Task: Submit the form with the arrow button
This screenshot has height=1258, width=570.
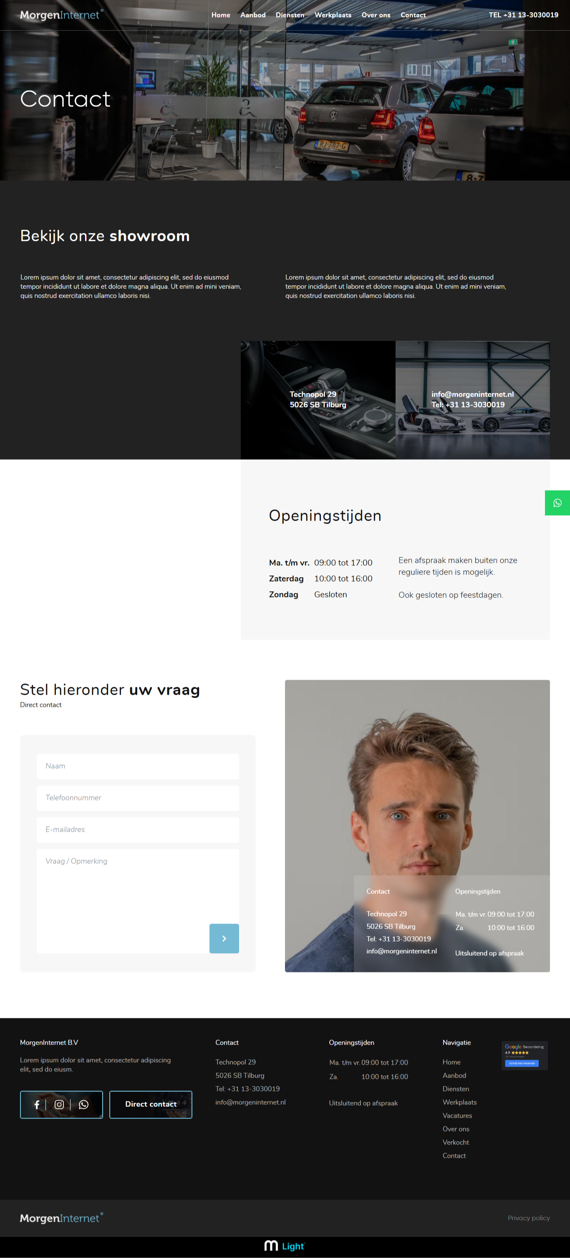Action: [x=224, y=938]
